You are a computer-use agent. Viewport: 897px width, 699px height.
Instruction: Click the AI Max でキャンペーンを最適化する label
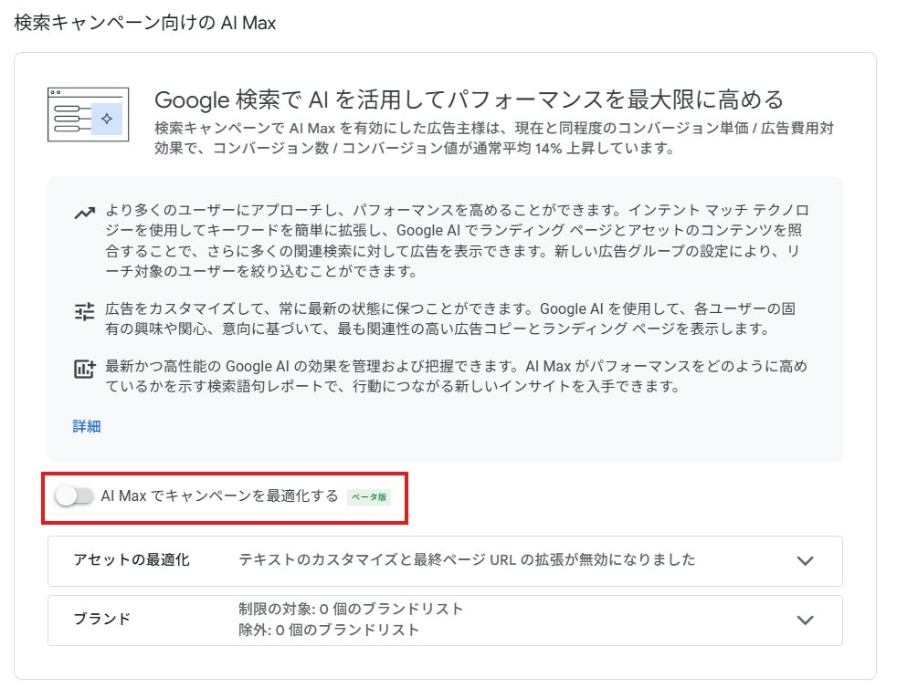coord(219,496)
